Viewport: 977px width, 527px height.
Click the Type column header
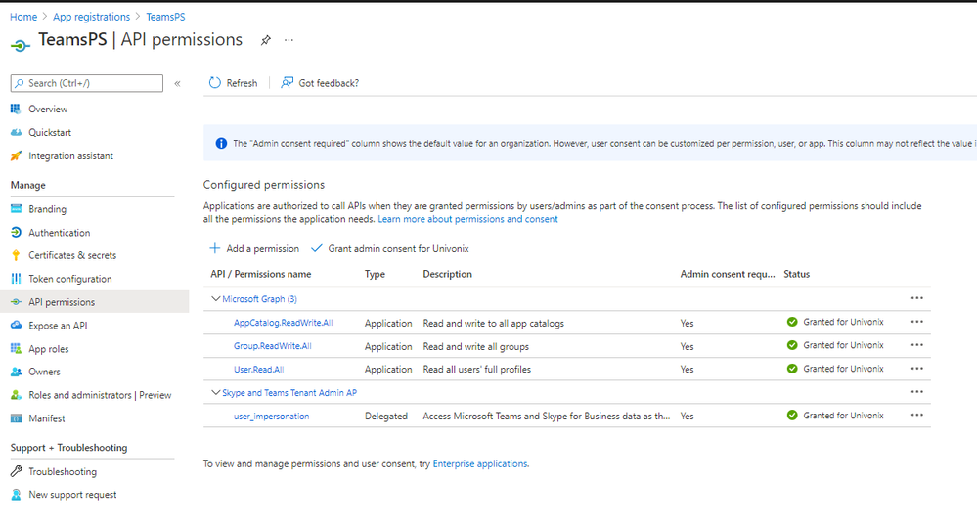pos(375,274)
